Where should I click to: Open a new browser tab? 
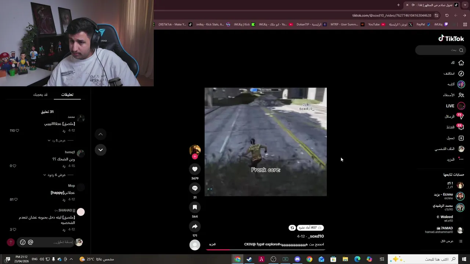(398, 5)
